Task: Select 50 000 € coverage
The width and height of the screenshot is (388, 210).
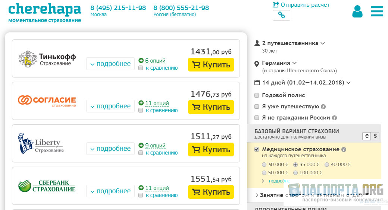Action: point(264,173)
